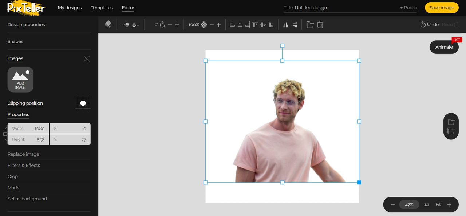The width and height of the screenshot is (466, 216).
Task: Open the Public visibility dropdown
Action: [x=408, y=8]
